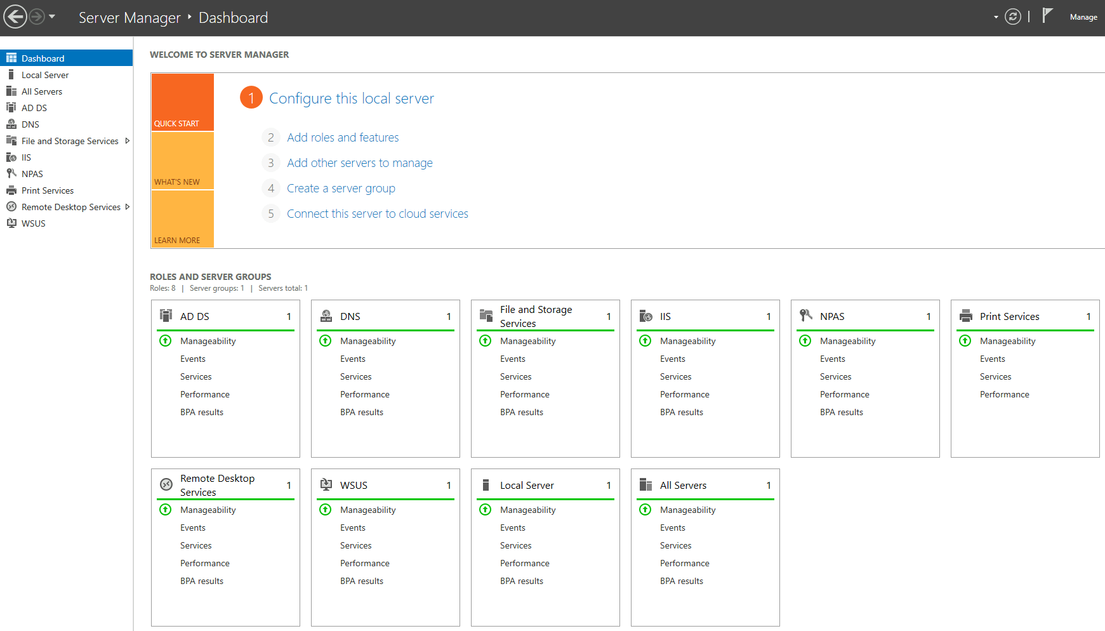Open BPA results in the IIS tile
The width and height of the screenshot is (1105, 631).
pyautogui.click(x=682, y=412)
